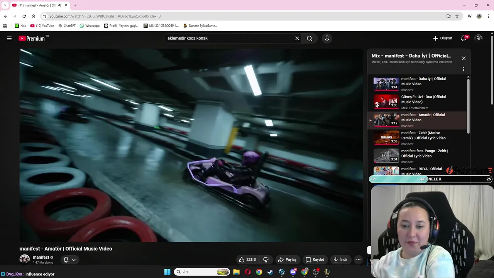Open a new browser tab
This screenshot has width=494, height=278.
click(75, 5)
